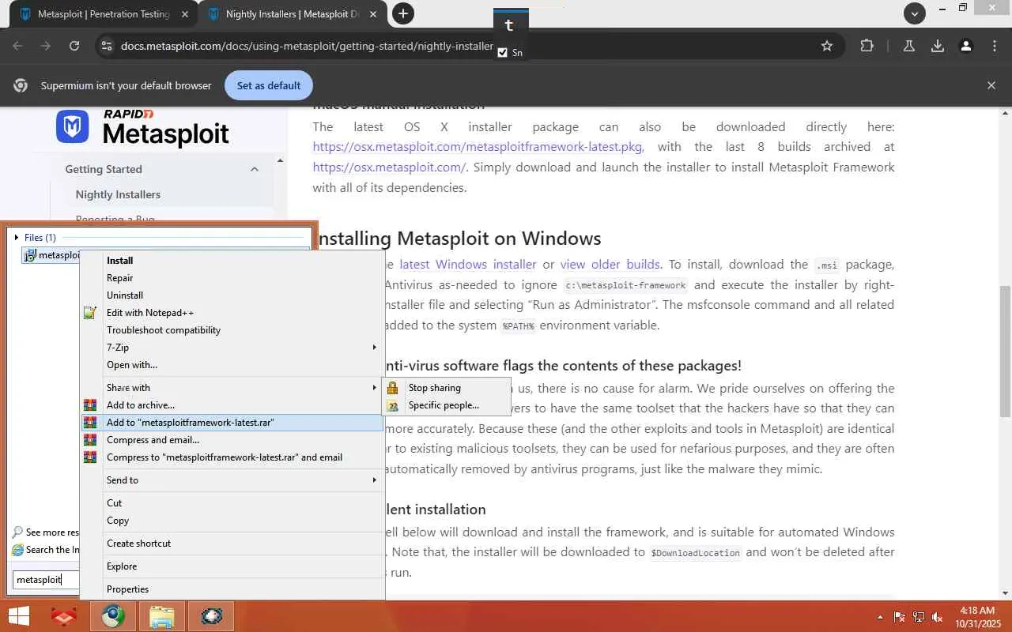Choose Open with... from the menu
The width and height of the screenshot is (1012, 632).
tap(232, 365)
